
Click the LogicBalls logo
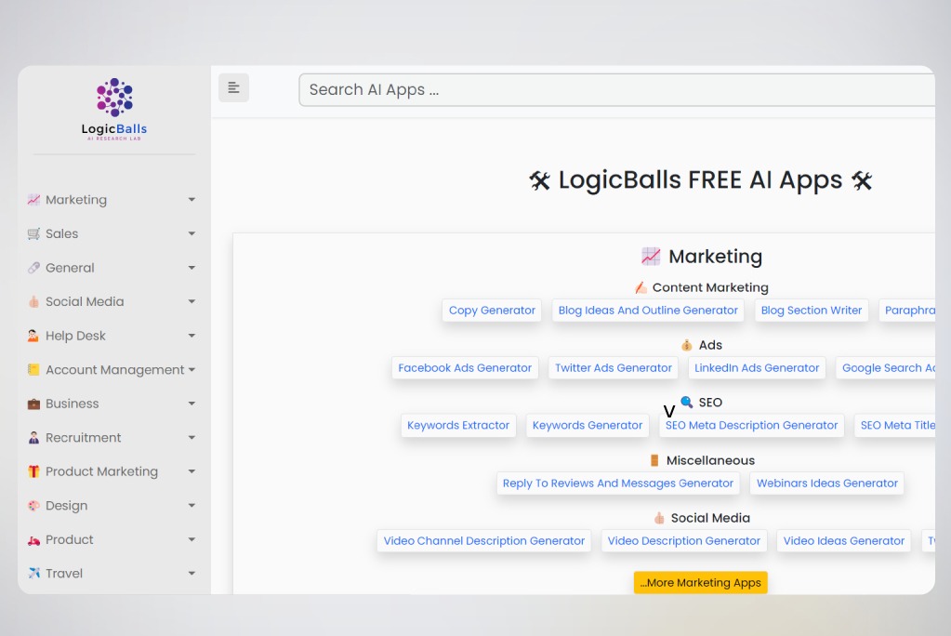[114, 109]
